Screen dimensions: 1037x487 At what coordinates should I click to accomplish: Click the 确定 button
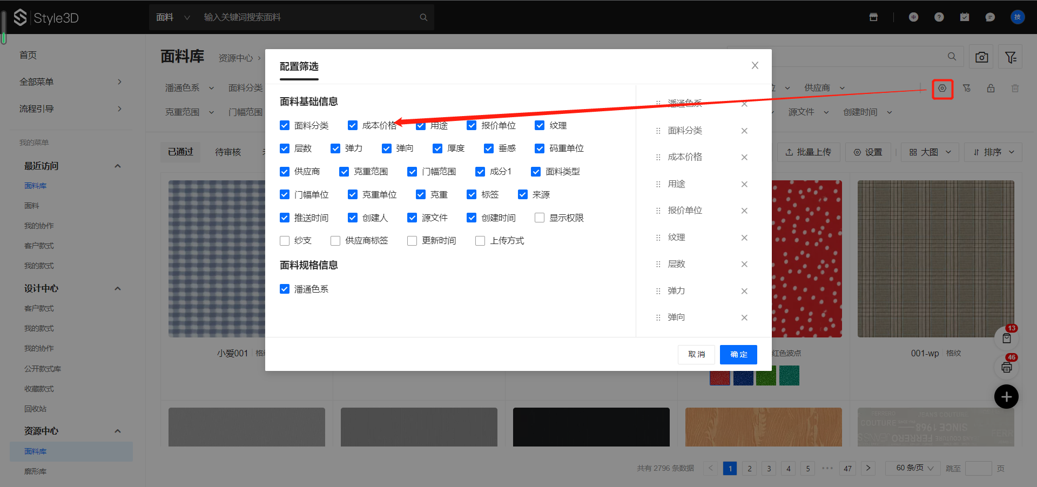pos(739,355)
